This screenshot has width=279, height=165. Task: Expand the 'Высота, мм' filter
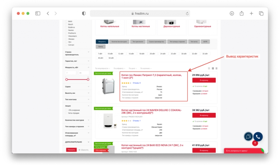point(77,93)
